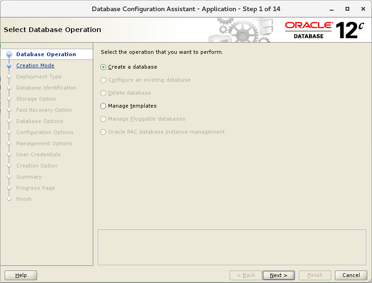Viewport: 372px width, 283px height.
Task: Click the greyed-out Finish button
Action: [x=315, y=275]
